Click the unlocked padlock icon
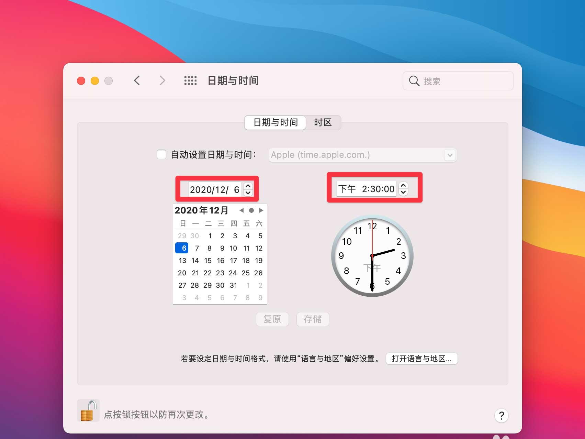 pyautogui.click(x=88, y=410)
